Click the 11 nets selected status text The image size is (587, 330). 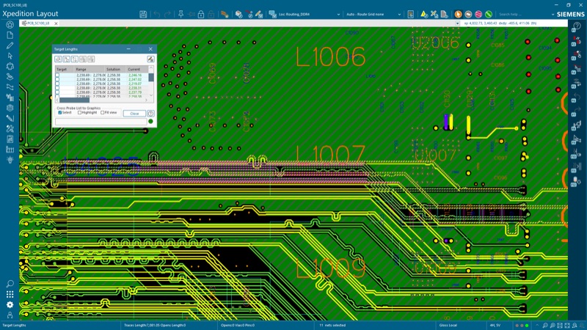click(332, 325)
